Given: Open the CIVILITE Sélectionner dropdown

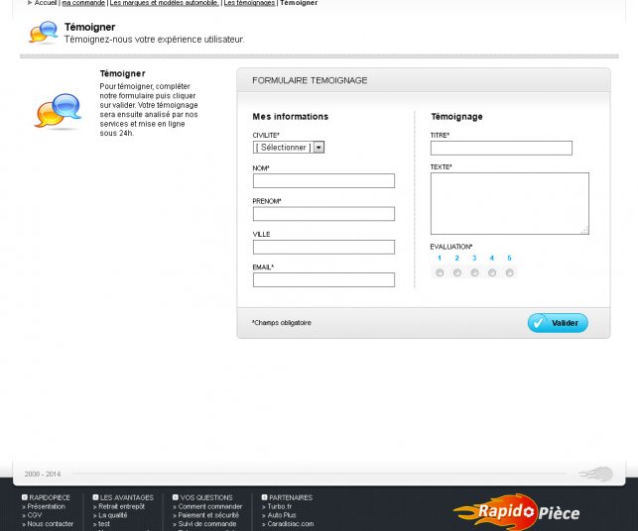Looking at the screenshot, I should pos(289,147).
